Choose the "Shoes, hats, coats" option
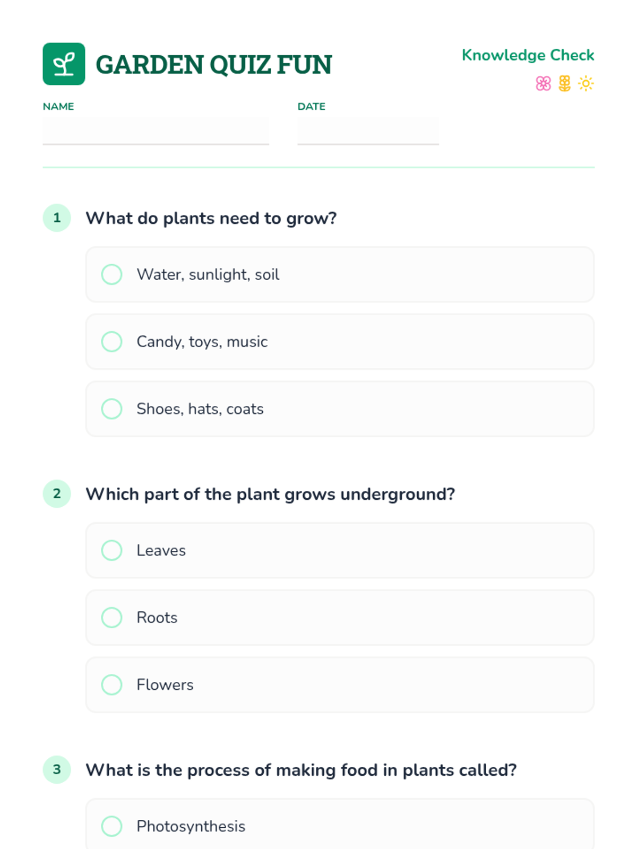 pyautogui.click(x=112, y=409)
